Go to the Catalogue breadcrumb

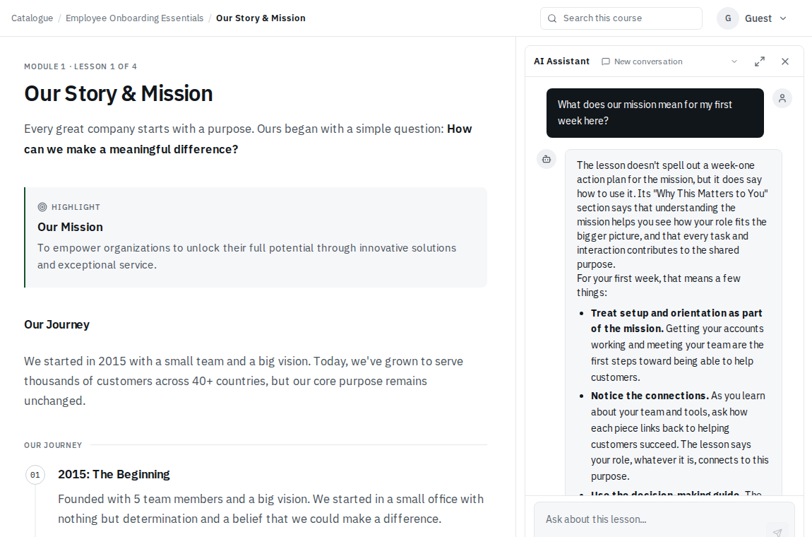coord(32,18)
